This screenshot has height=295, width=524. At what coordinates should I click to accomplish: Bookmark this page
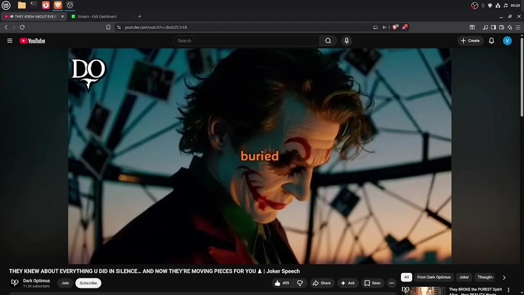coord(108,27)
